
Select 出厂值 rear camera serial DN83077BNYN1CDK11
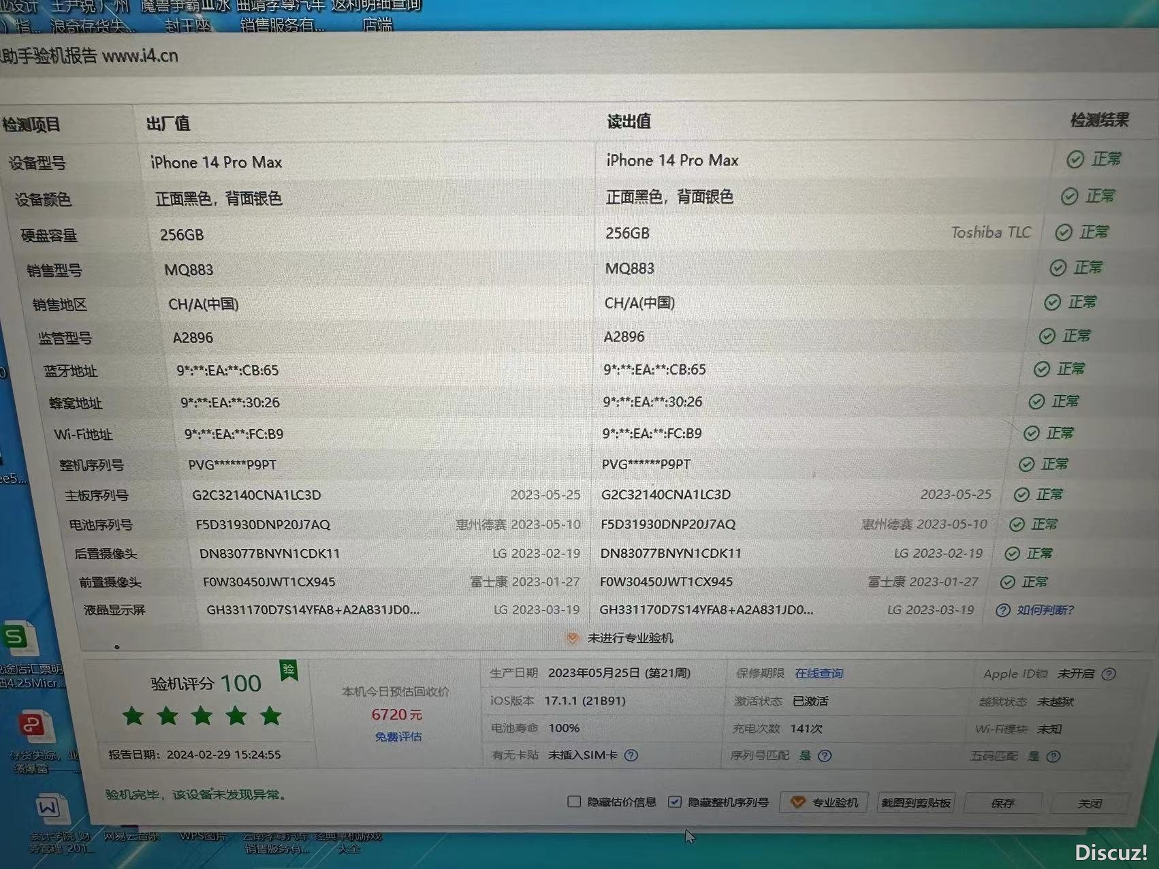coord(270,554)
